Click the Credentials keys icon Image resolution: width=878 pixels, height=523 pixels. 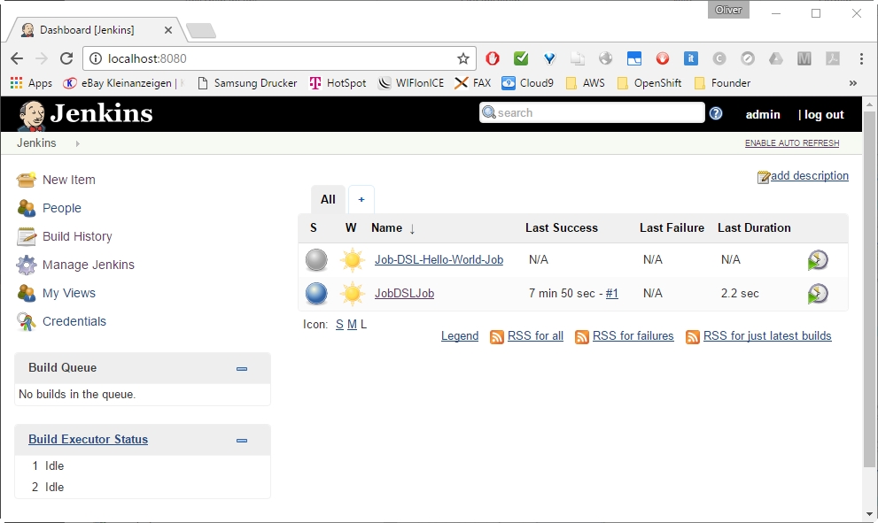[27, 321]
